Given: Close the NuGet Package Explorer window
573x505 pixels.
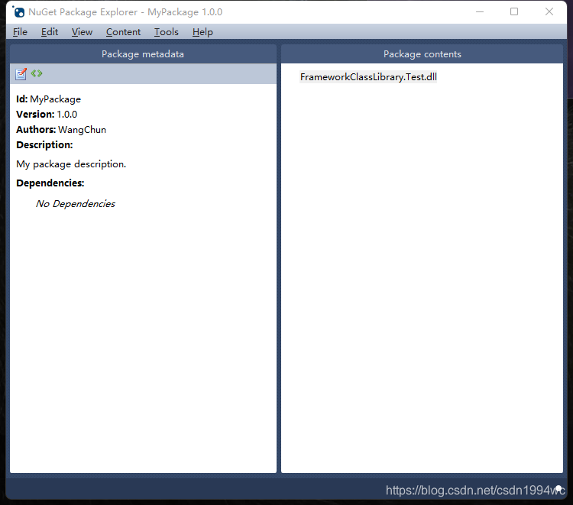Looking at the screenshot, I should (549, 11).
